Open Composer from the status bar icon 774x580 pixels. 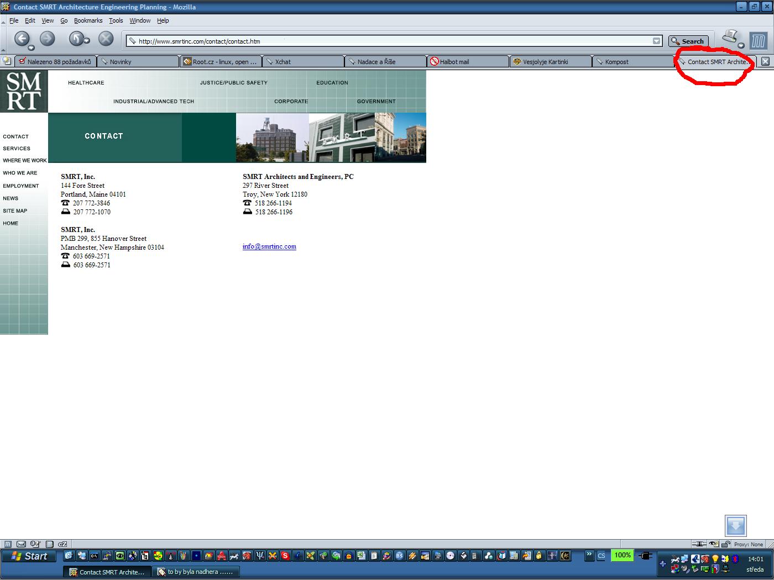tap(35, 544)
